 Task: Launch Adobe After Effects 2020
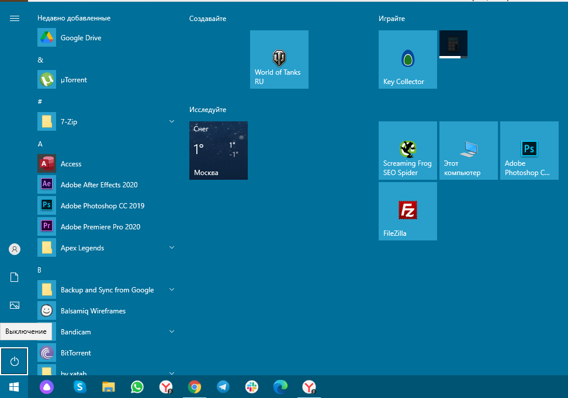point(106,184)
